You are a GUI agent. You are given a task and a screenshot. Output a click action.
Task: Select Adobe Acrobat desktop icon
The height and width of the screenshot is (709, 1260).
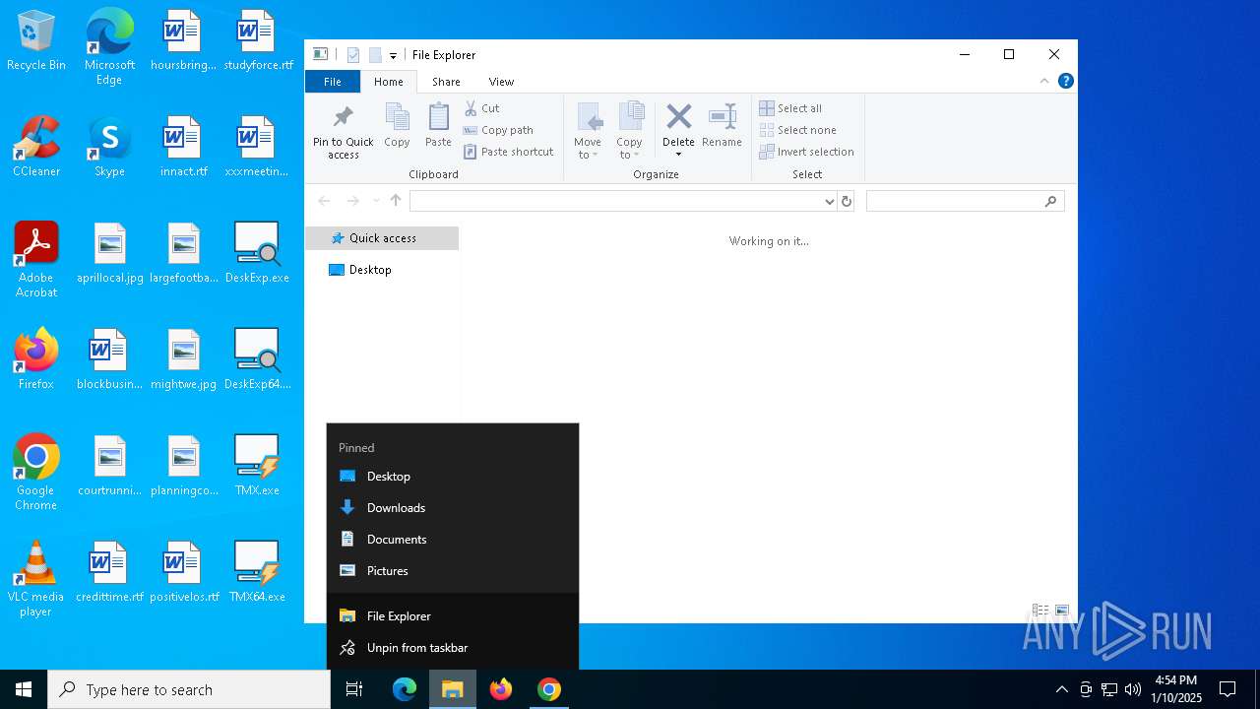(x=36, y=260)
